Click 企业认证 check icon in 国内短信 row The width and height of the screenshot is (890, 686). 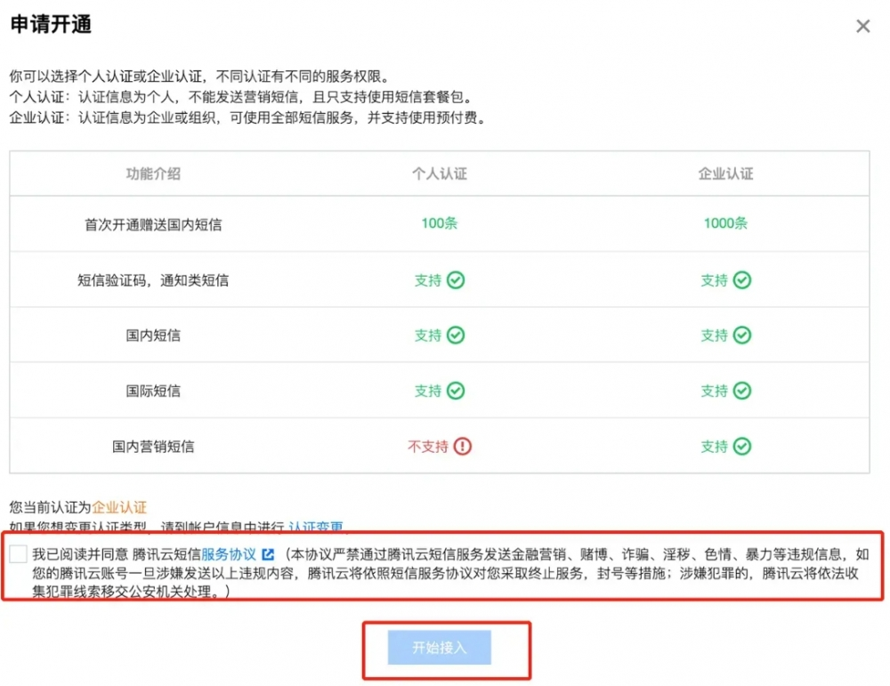tap(741, 335)
